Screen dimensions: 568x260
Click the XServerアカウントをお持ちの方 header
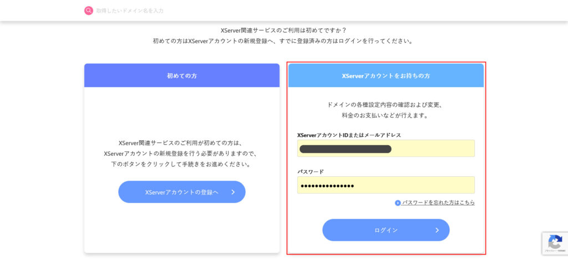(386, 76)
